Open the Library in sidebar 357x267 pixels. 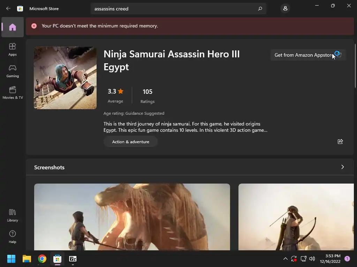(x=13, y=215)
